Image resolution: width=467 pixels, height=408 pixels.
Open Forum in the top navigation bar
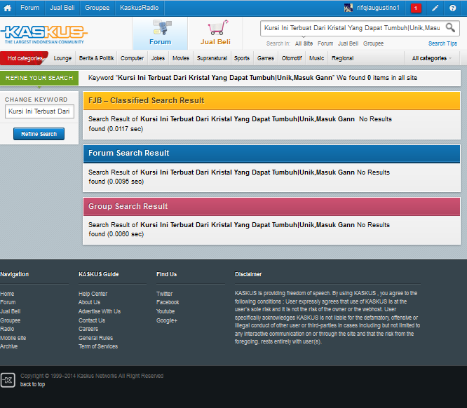point(29,8)
